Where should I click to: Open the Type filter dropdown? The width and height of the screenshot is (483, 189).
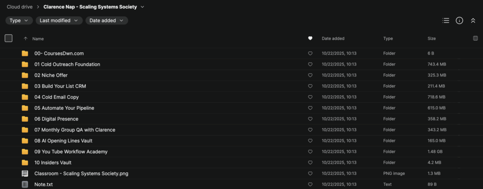point(19,21)
